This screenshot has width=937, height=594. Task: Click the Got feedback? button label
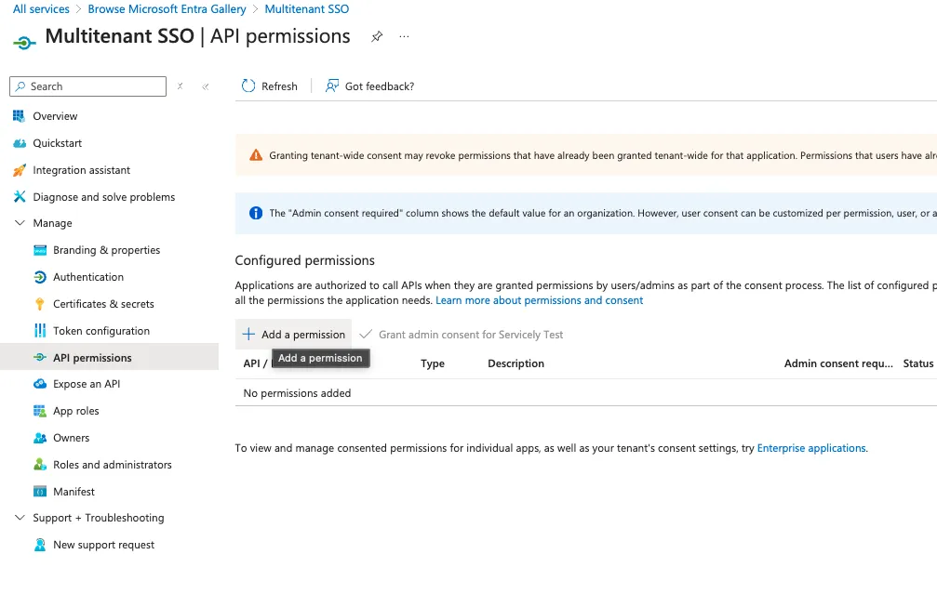(380, 86)
